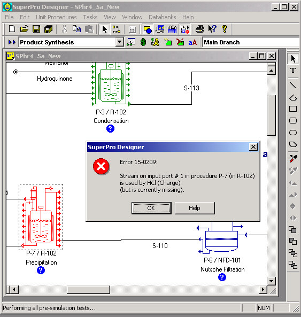Screen dimensions: 301x317
Task: Select the eyedropper tool in right palette
Action: point(293,158)
